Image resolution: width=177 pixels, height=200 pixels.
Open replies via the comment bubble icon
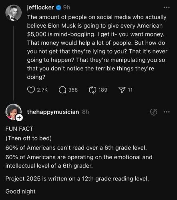point(62,90)
